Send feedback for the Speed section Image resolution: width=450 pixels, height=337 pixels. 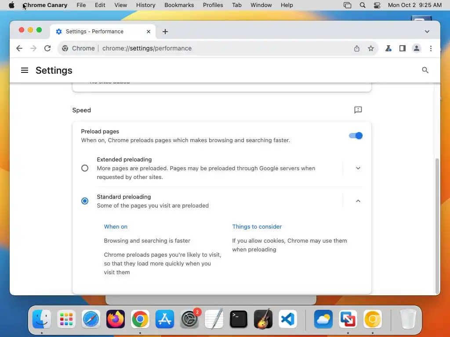[x=358, y=110]
